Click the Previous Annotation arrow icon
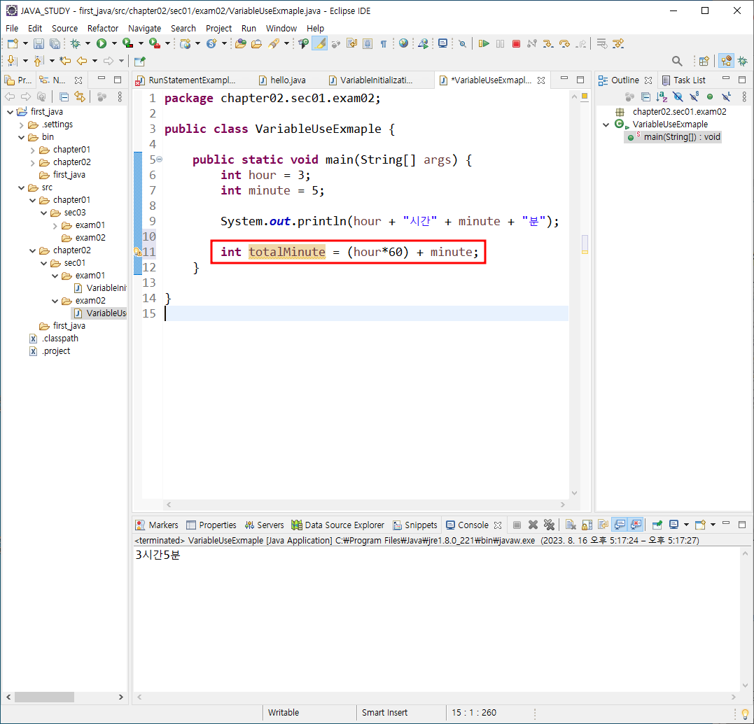 pyautogui.click(x=39, y=61)
